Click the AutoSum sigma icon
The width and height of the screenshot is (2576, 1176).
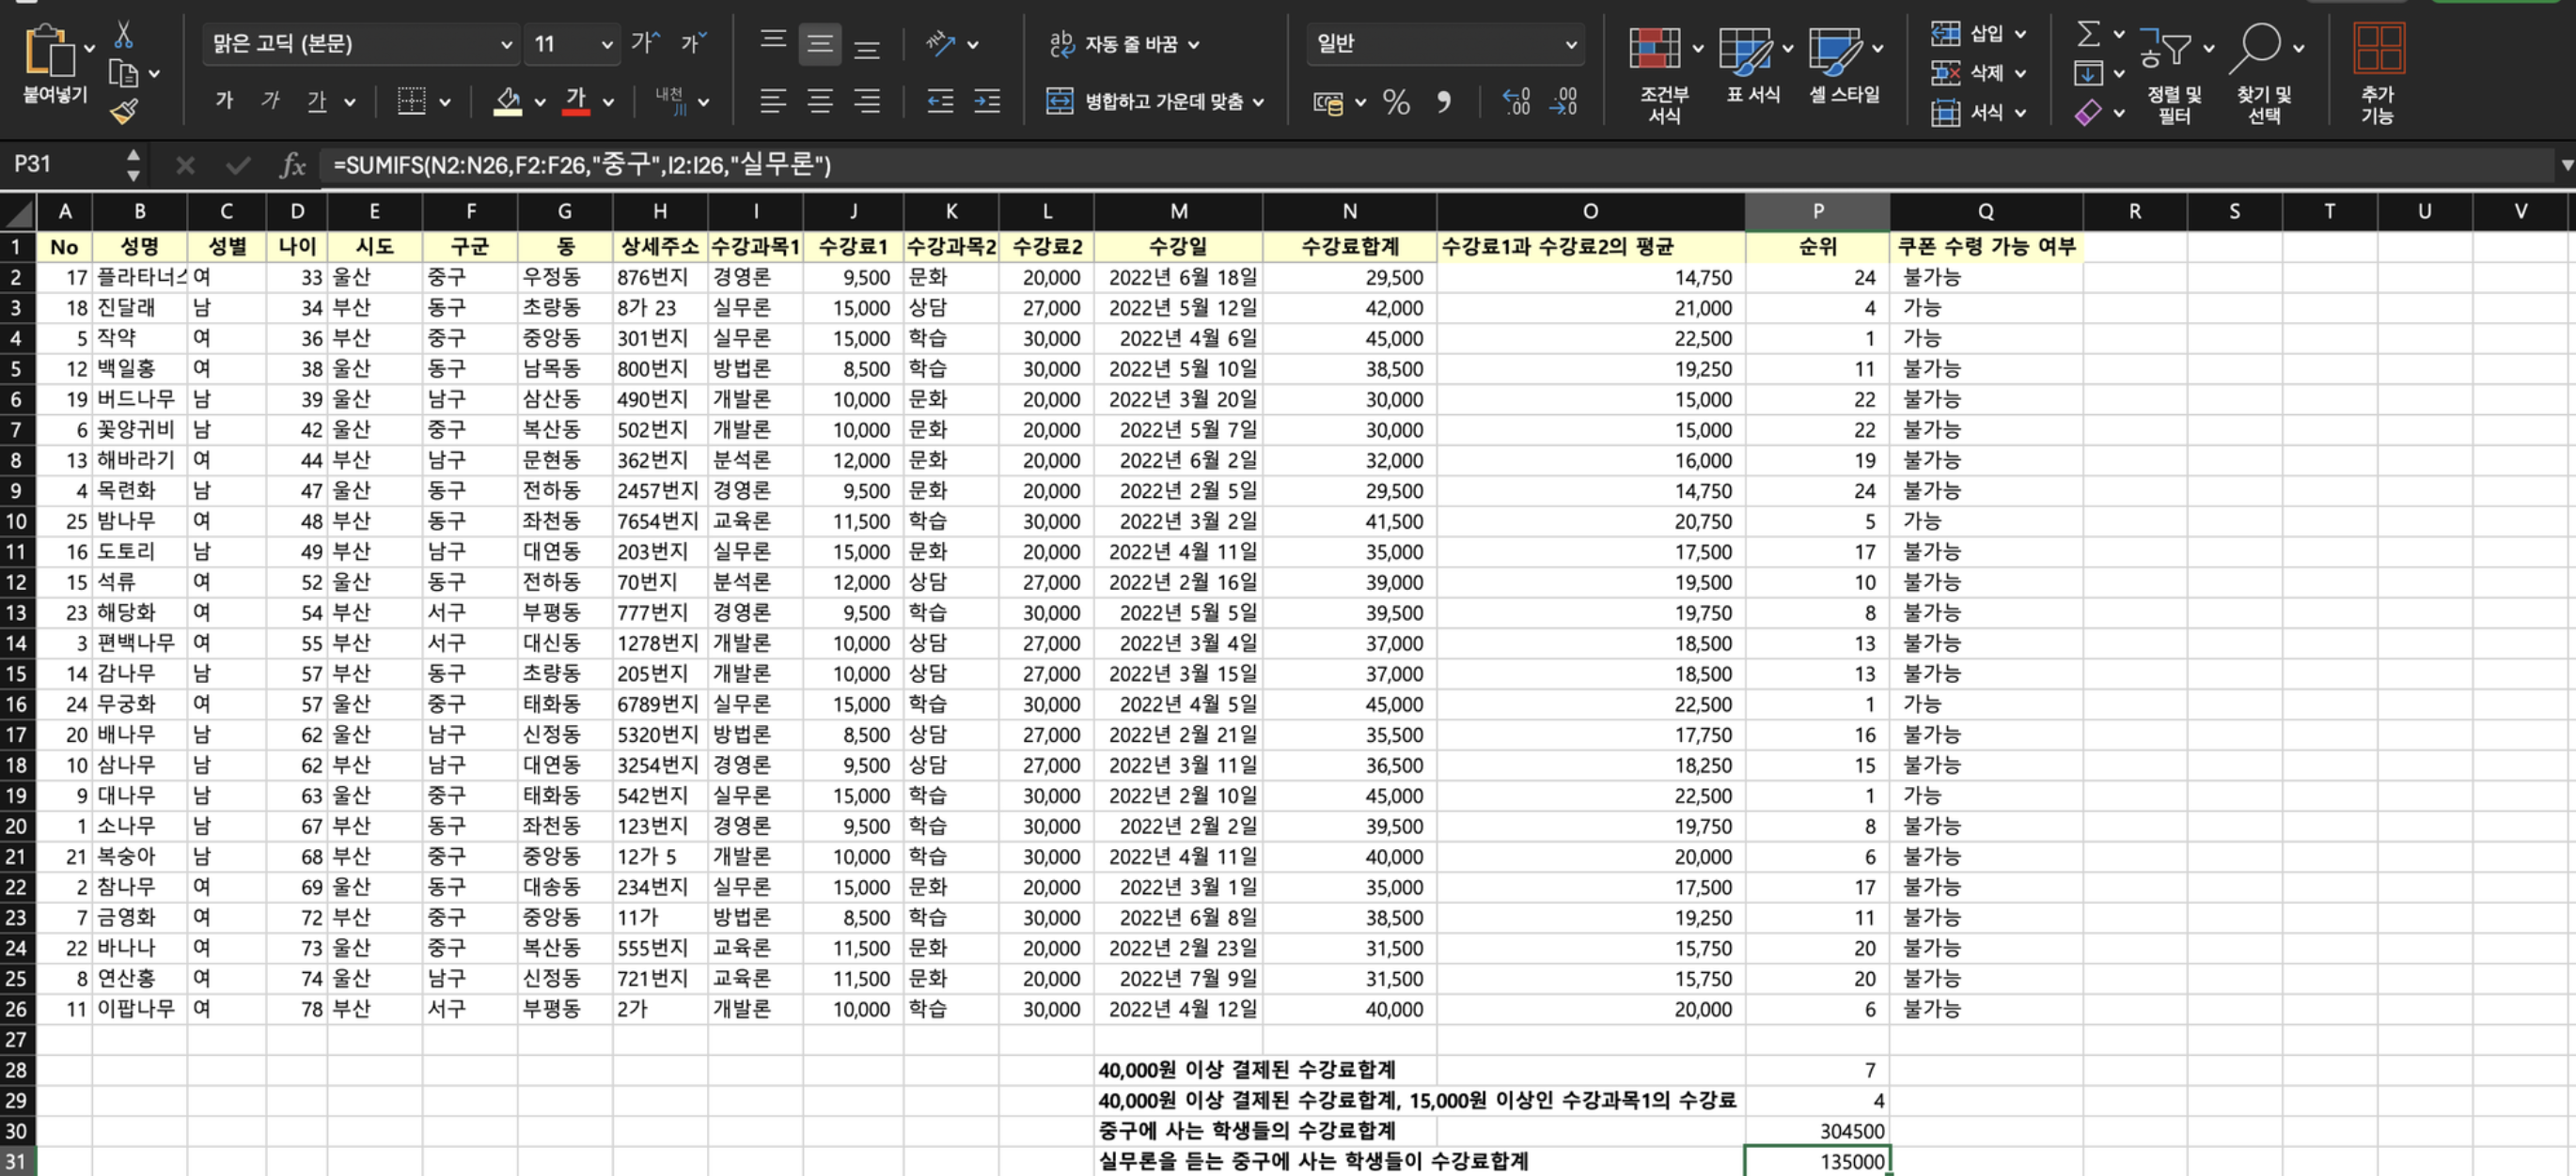pyautogui.click(x=2088, y=34)
